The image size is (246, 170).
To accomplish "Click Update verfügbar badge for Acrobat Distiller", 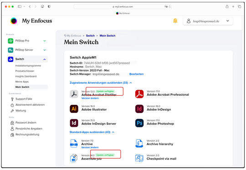I will click(105, 91).
